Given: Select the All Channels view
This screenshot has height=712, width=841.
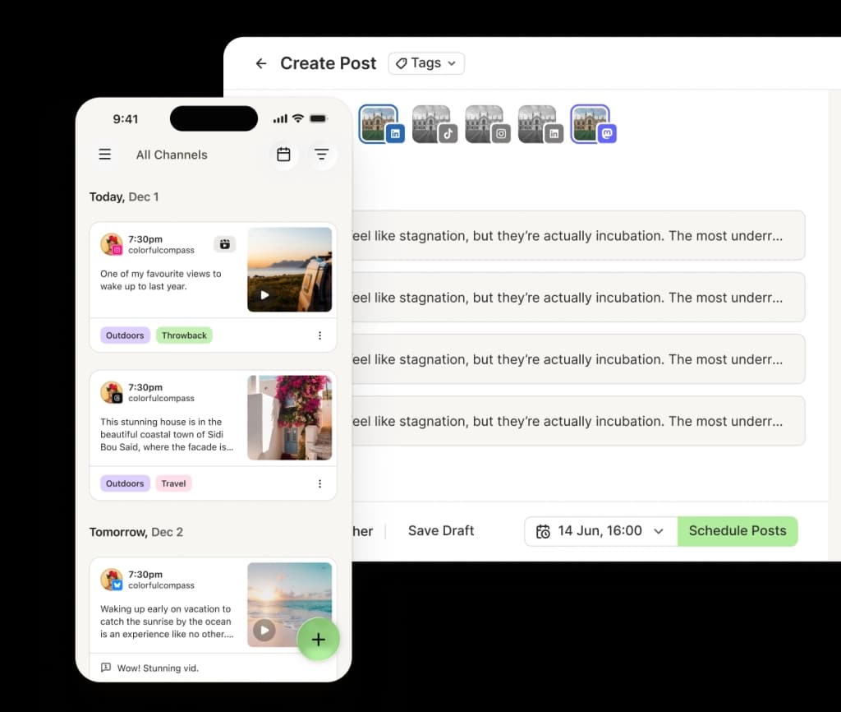Looking at the screenshot, I should (172, 155).
